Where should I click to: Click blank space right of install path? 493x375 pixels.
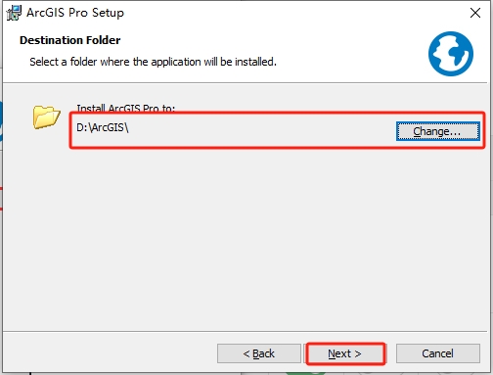261,130
